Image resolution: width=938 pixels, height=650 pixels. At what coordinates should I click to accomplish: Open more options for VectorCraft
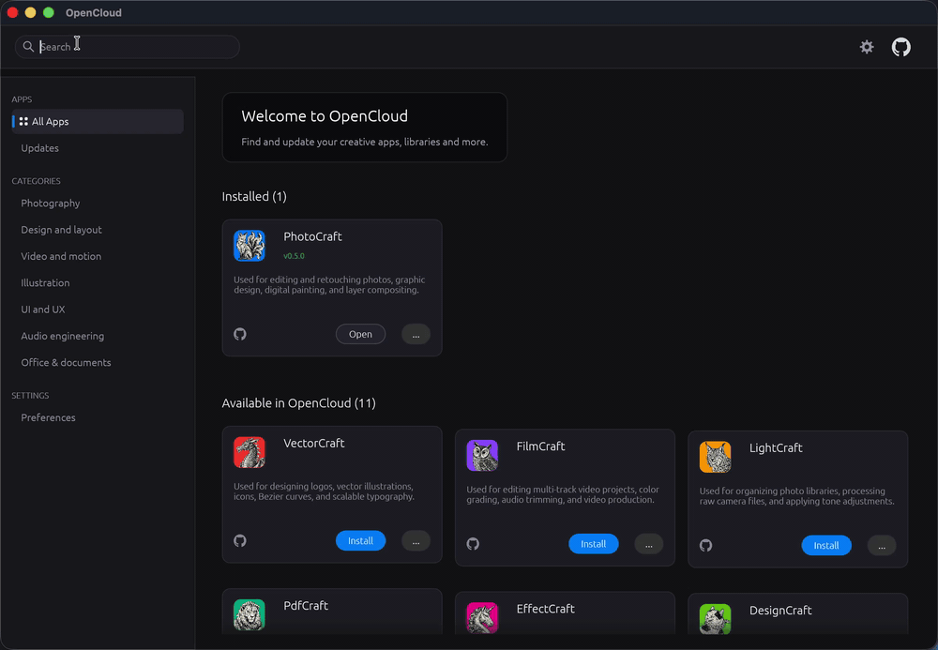tap(416, 540)
